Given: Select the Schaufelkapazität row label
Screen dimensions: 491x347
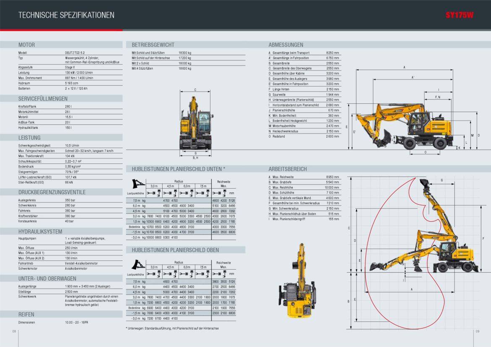Looking at the screenshot, I should 30,161.
